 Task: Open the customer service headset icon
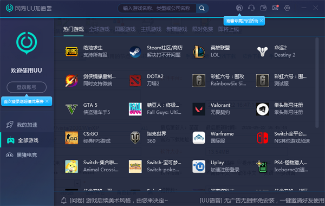pos(251,8)
